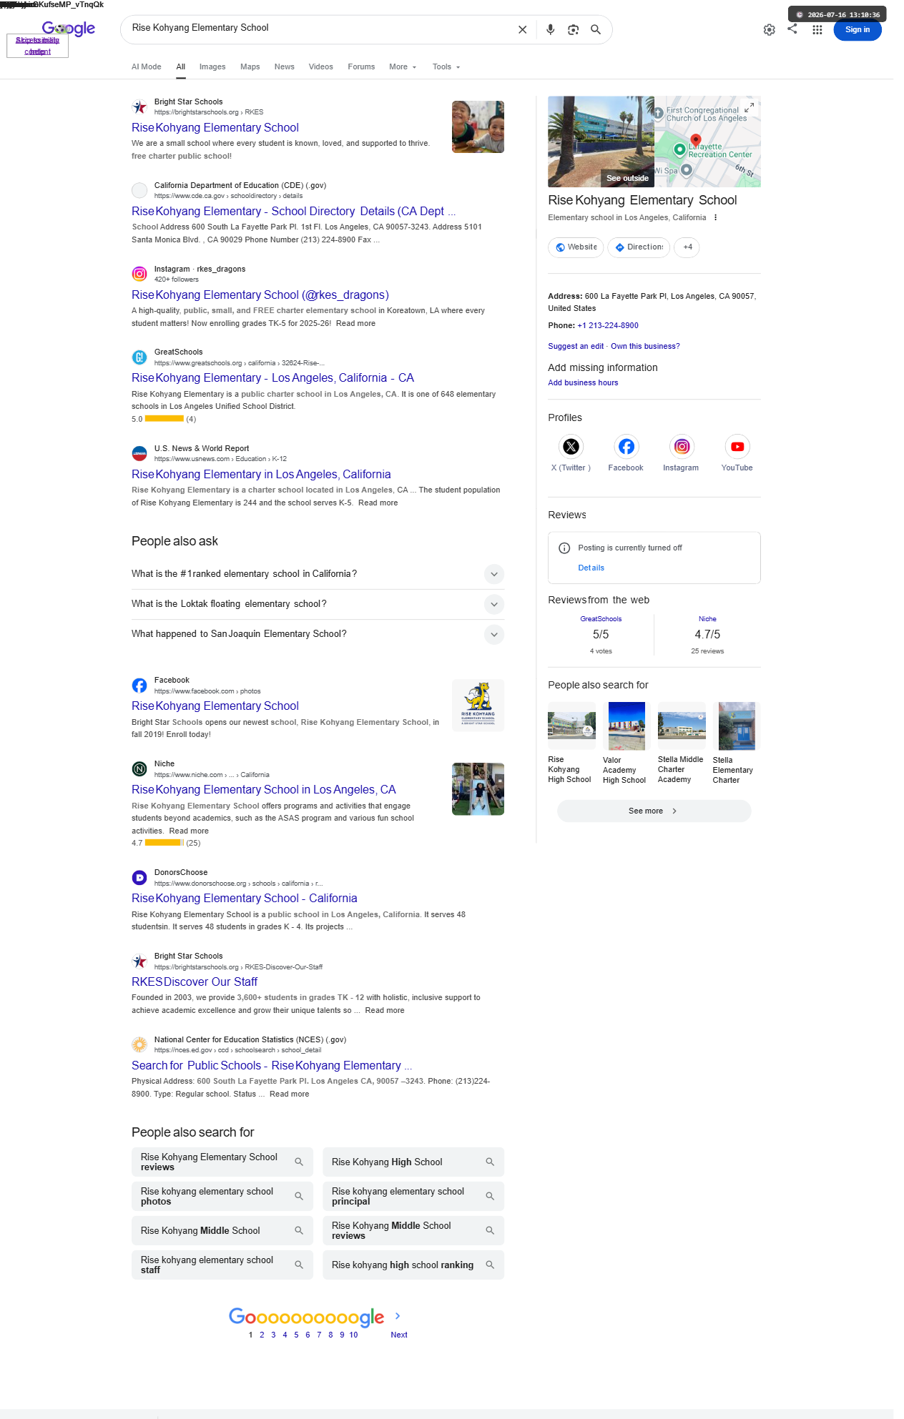Click the Niche favicon
904x1419 pixels.
(139, 769)
